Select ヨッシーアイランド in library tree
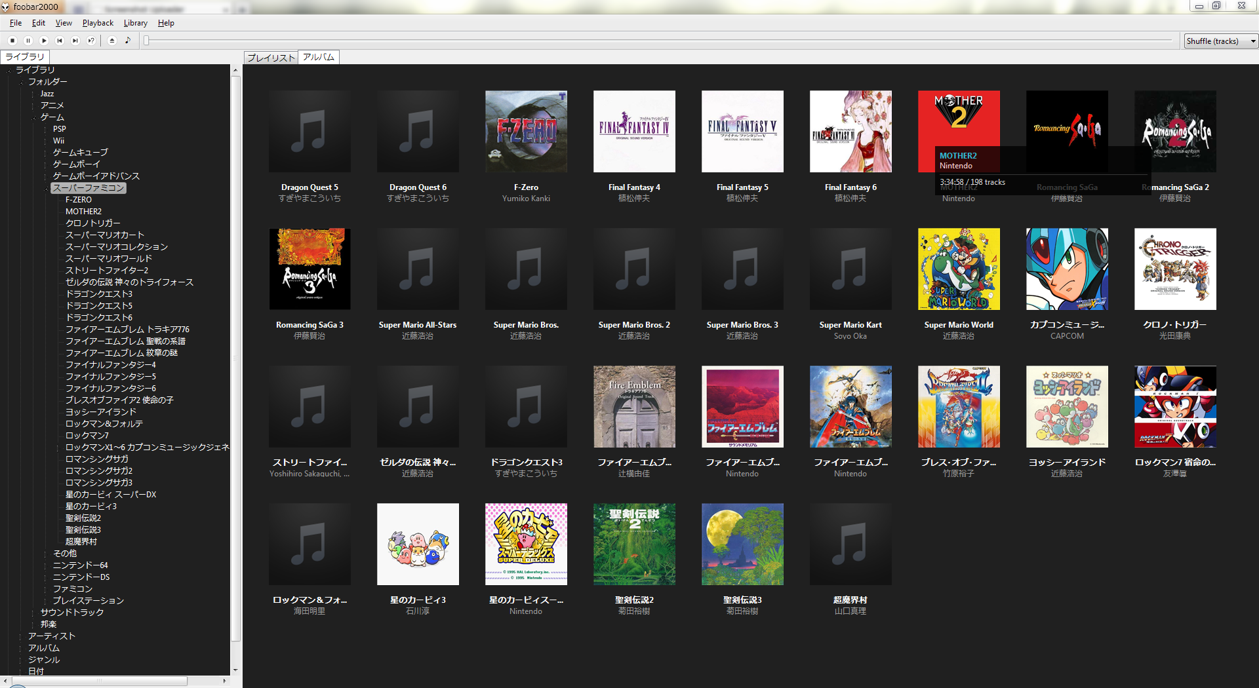Image resolution: width=1259 pixels, height=688 pixels. [101, 412]
